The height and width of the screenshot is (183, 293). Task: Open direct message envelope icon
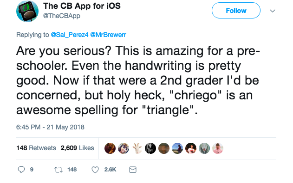coord(133,170)
